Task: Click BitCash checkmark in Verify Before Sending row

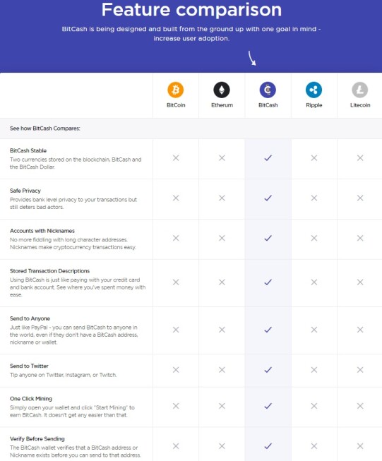Action: point(268,446)
